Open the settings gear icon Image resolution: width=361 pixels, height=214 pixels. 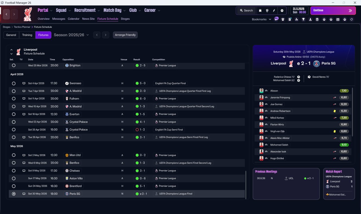(x=282, y=10)
